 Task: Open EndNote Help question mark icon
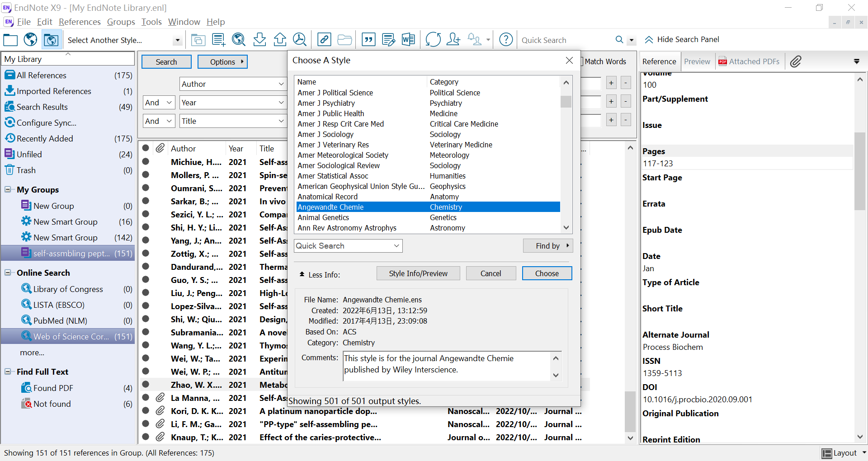[x=506, y=40]
